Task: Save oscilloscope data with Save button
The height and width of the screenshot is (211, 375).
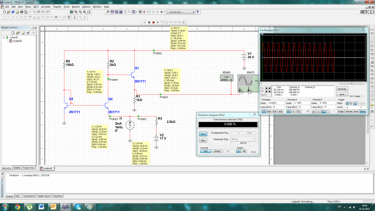Action: pos(342,95)
